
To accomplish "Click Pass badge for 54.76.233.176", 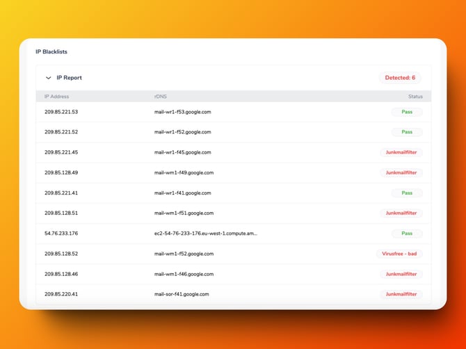I will tap(406, 234).
